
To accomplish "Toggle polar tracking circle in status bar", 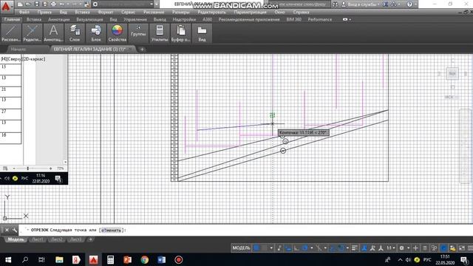I will (x=304, y=248).
